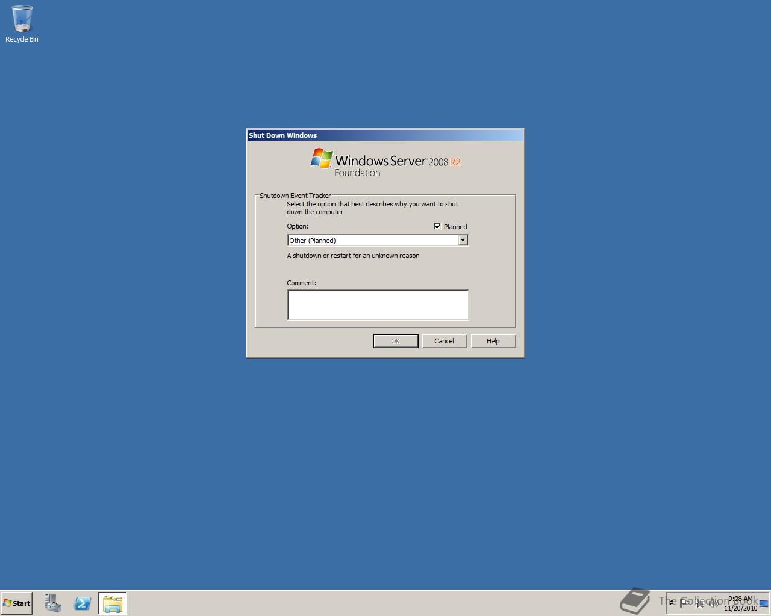Click the dropdown arrow of the Option combo box
The width and height of the screenshot is (771, 616).
(x=463, y=241)
